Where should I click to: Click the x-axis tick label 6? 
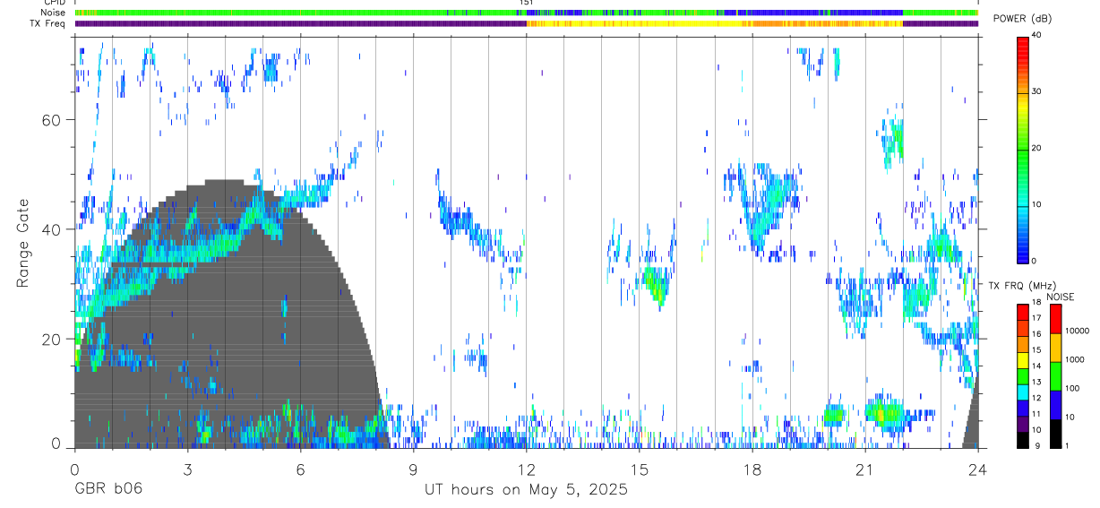pos(300,469)
